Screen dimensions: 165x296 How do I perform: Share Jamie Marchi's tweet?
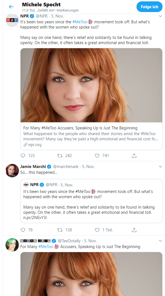[134, 230]
